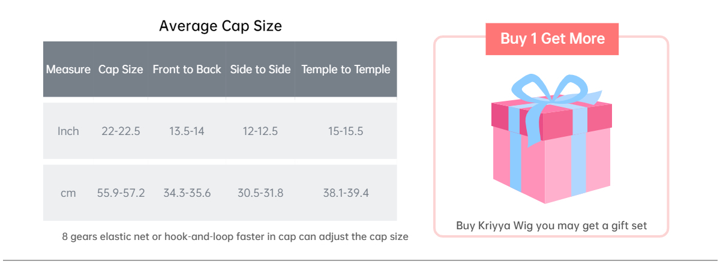
Task: Select the Cap Size column header
Action: click(121, 69)
